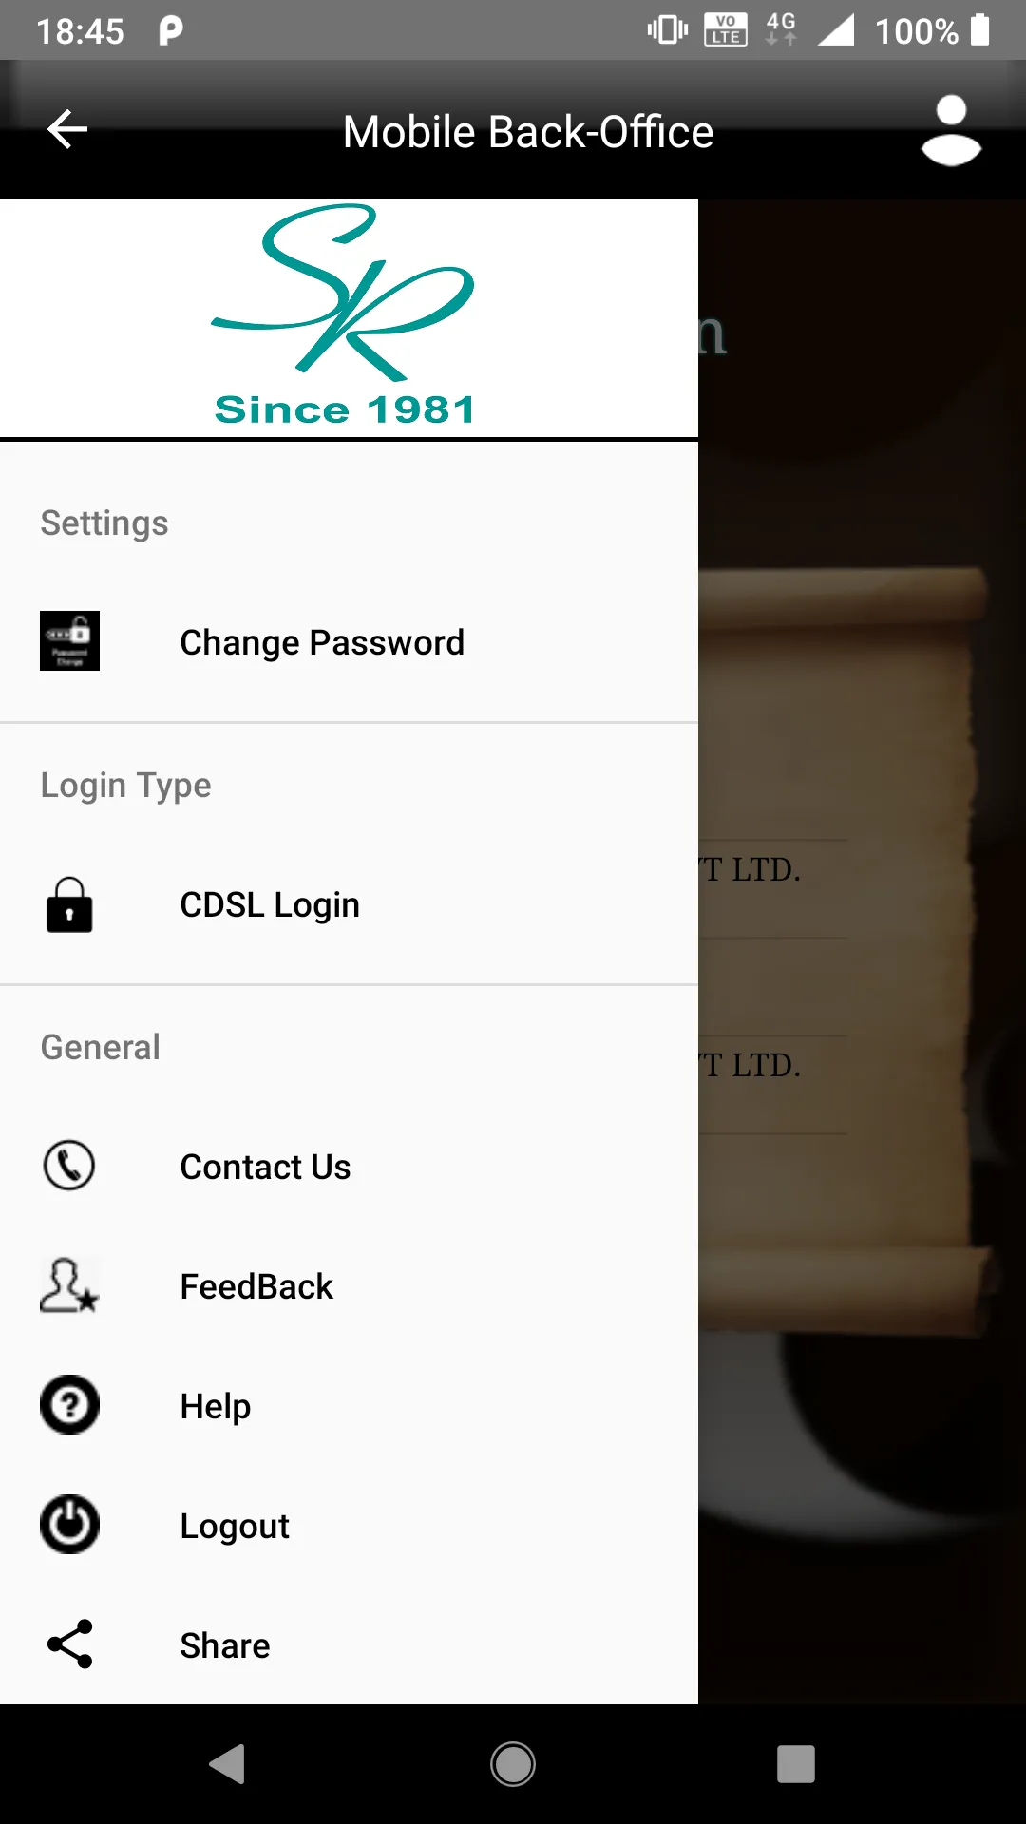The height and width of the screenshot is (1824, 1026).
Task: Open the Contact Us entry
Action: click(x=265, y=1168)
